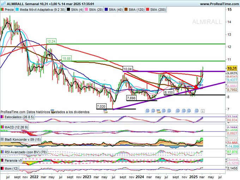Image resolution: width=240 pixels, height=180 pixels.
Task: Click the MACD indicator color icon
Action: (x=2, y=127)
